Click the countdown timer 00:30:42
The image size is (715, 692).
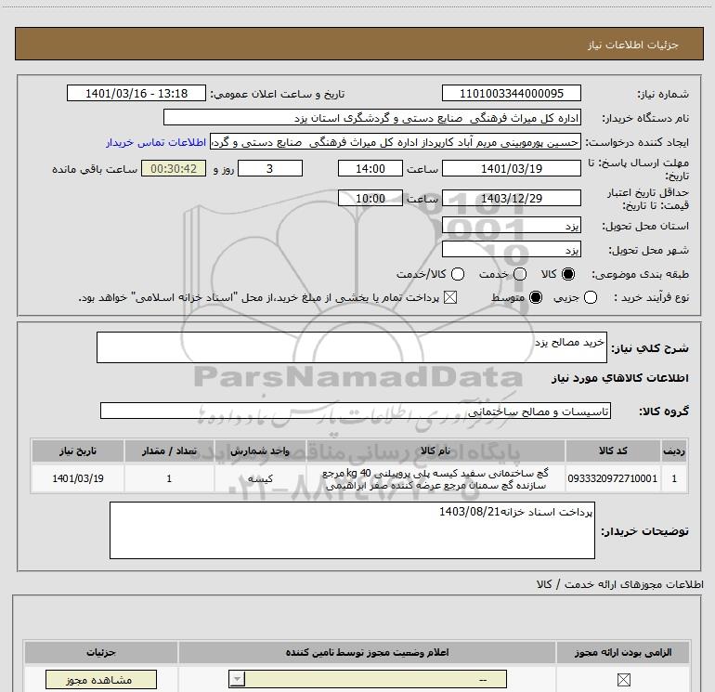[174, 168]
